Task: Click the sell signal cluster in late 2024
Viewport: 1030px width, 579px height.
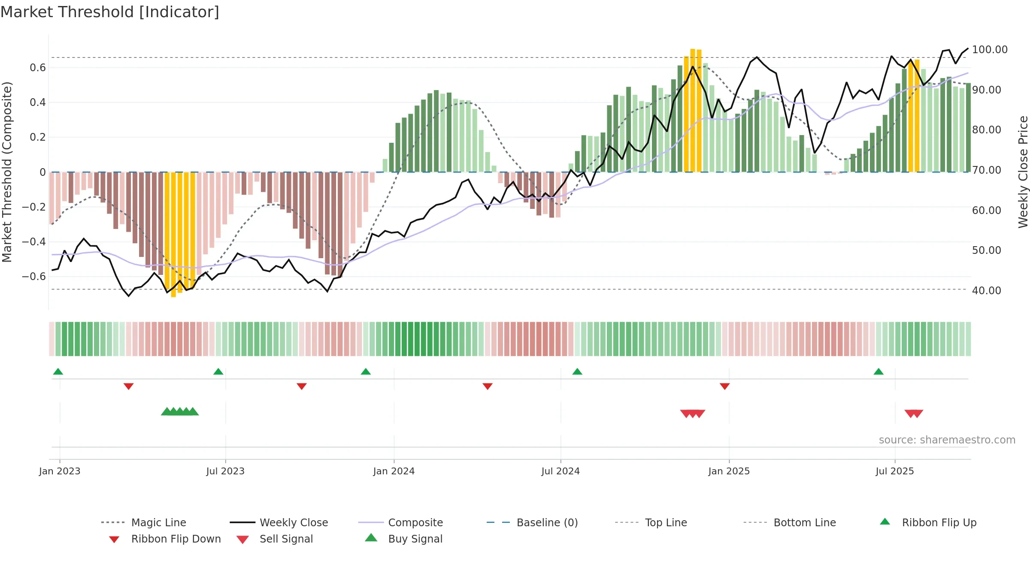Action: [x=693, y=414]
